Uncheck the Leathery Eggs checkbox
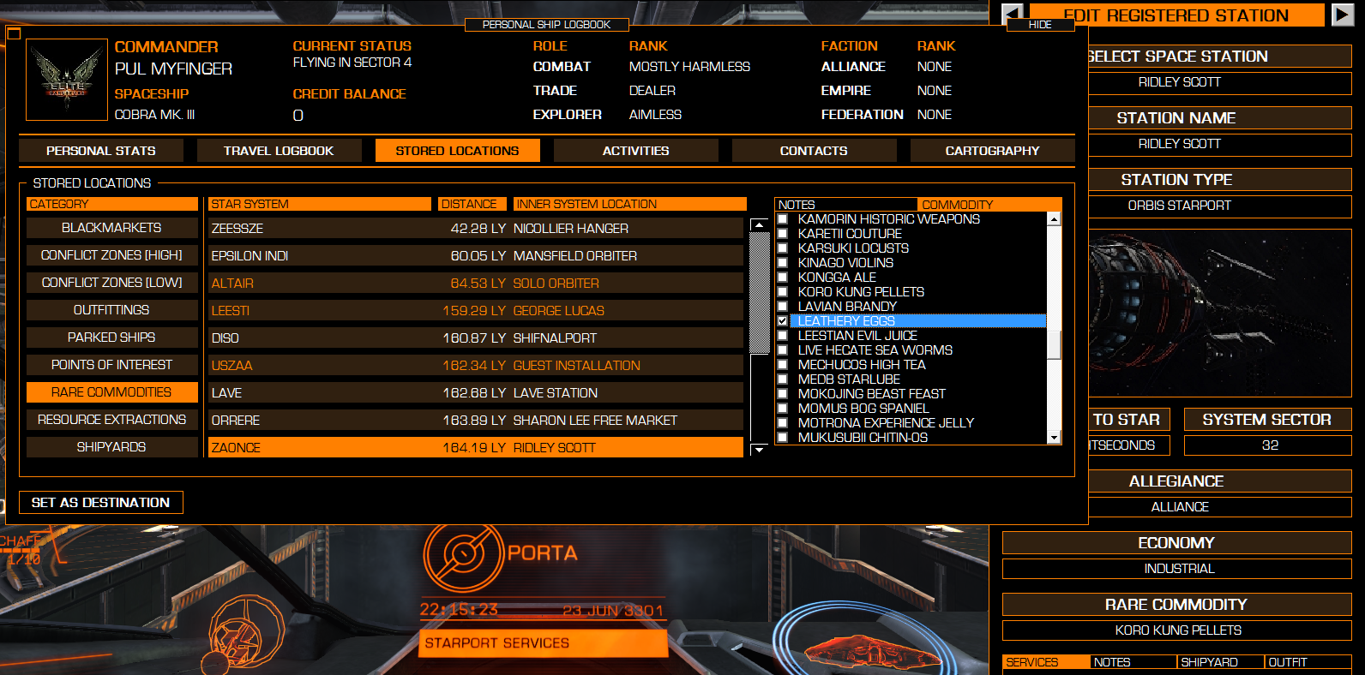1365x675 pixels. coord(782,321)
